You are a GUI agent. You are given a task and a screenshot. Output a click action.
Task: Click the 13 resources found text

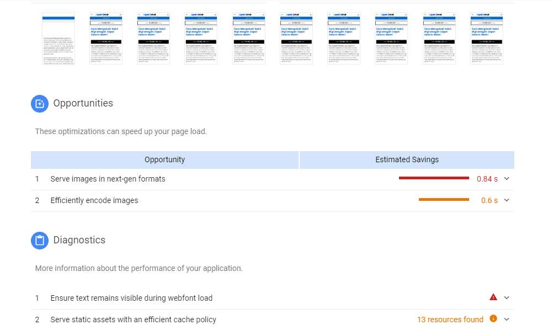[x=450, y=320]
